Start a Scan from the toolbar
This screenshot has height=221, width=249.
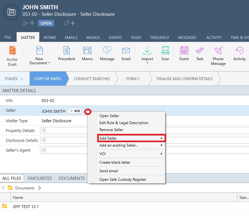(x=165, y=54)
